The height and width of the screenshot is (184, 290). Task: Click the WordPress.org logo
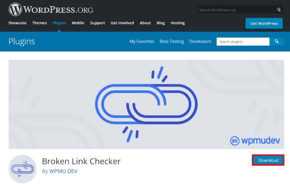click(x=51, y=9)
